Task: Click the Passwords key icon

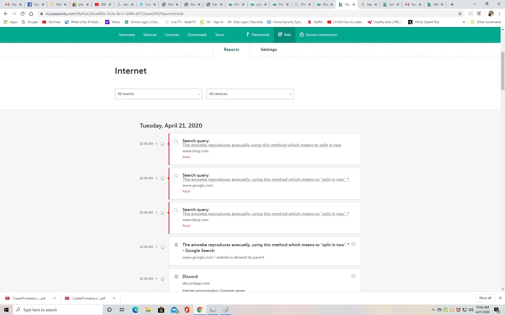Action: (248, 35)
